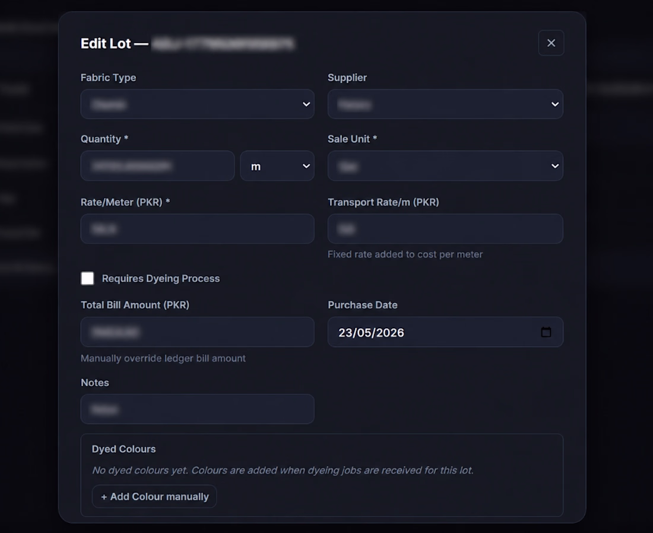Click Add Colour manually button
653x533 pixels.
154,496
